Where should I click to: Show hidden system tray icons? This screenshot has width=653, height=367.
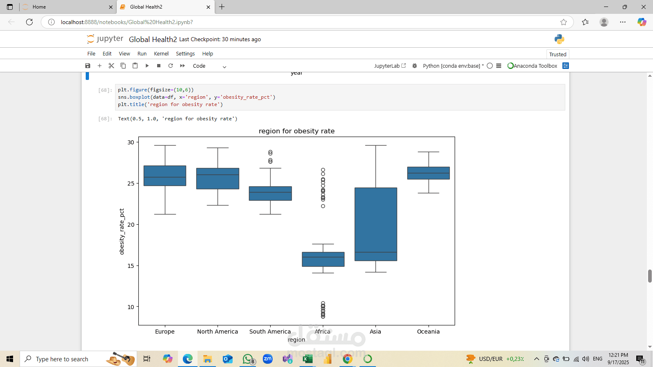pos(537,359)
